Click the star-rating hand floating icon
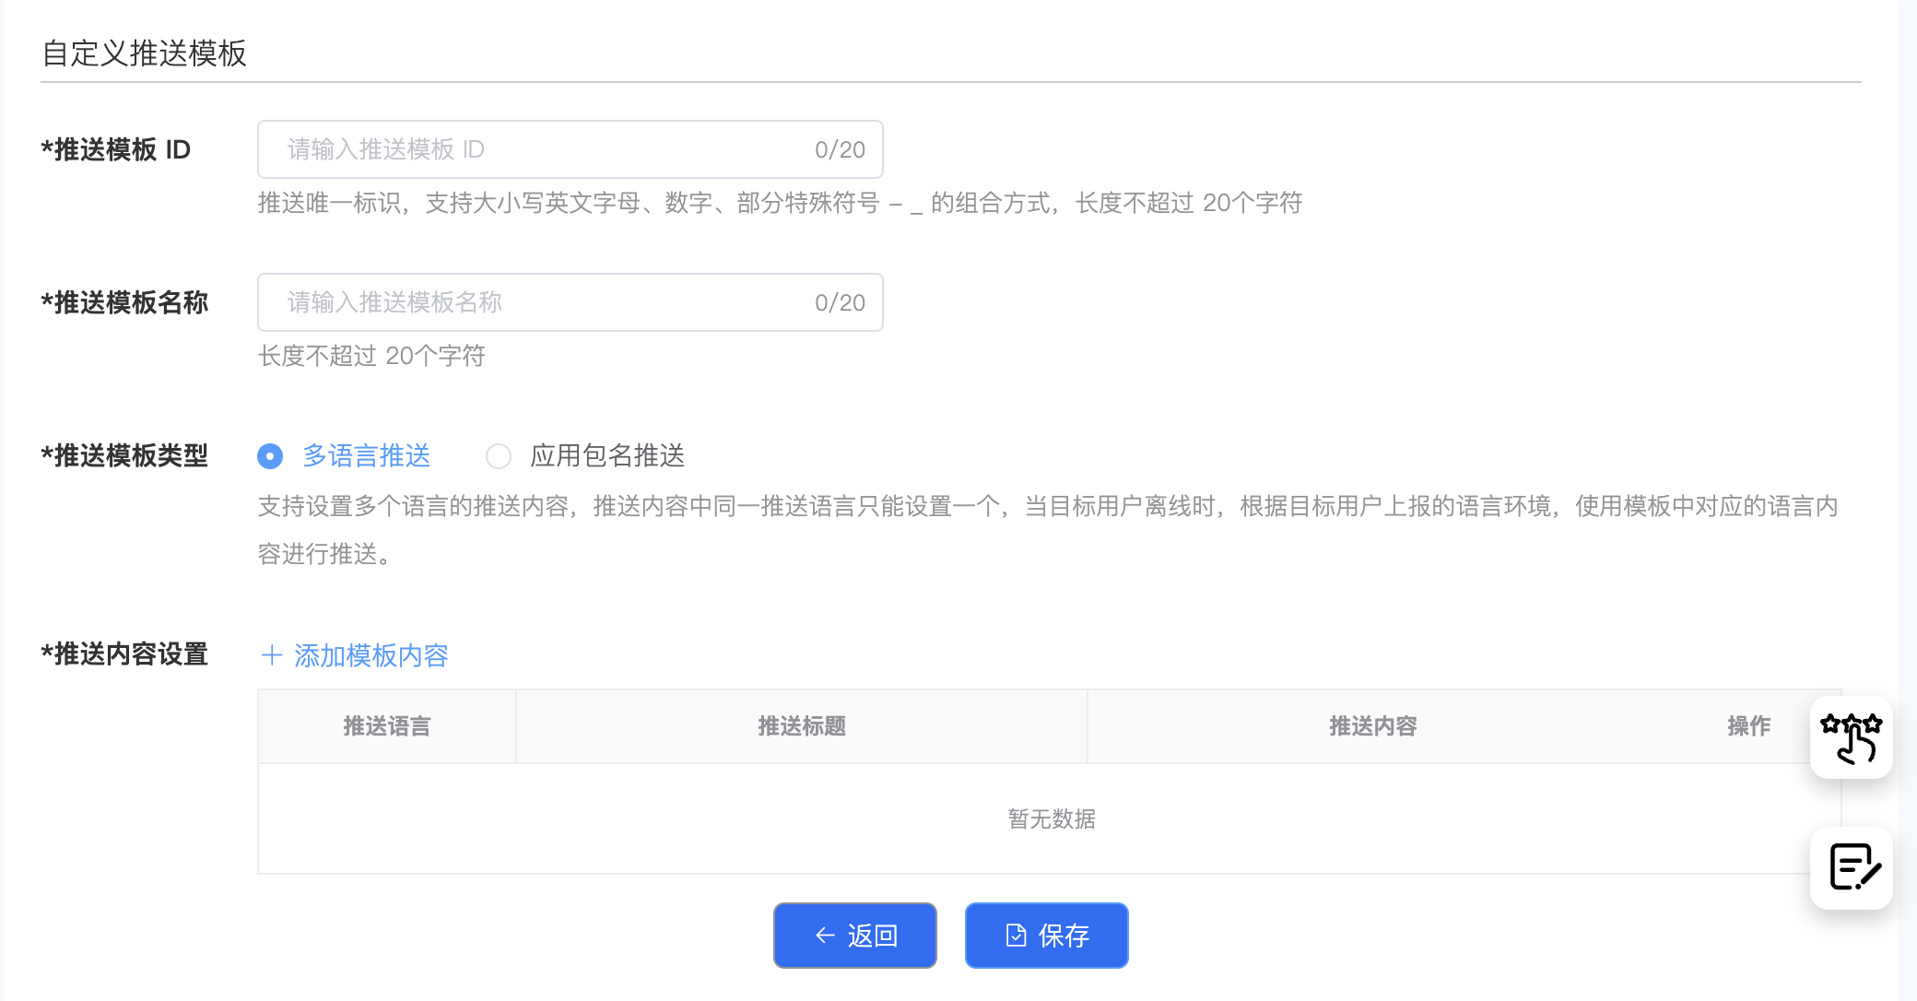 click(x=1851, y=737)
